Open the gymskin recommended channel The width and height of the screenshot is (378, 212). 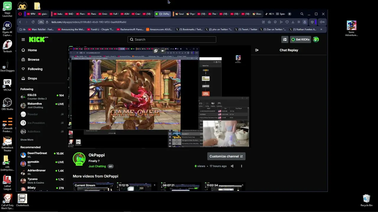pyautogui.click(x=42, y=163)
